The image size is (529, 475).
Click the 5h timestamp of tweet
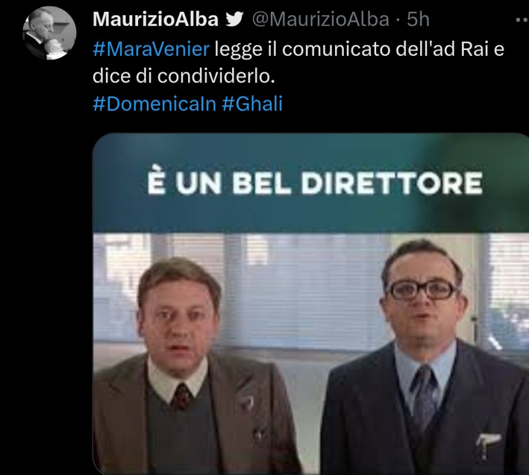(x=418, y=19)
